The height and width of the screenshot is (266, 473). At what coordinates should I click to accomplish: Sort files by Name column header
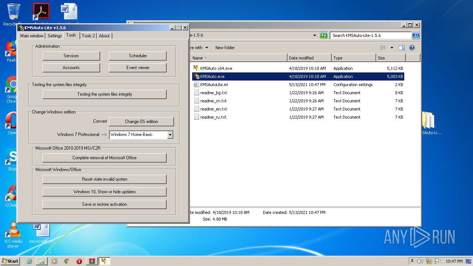pyautogui.click(x=239, y=58)
